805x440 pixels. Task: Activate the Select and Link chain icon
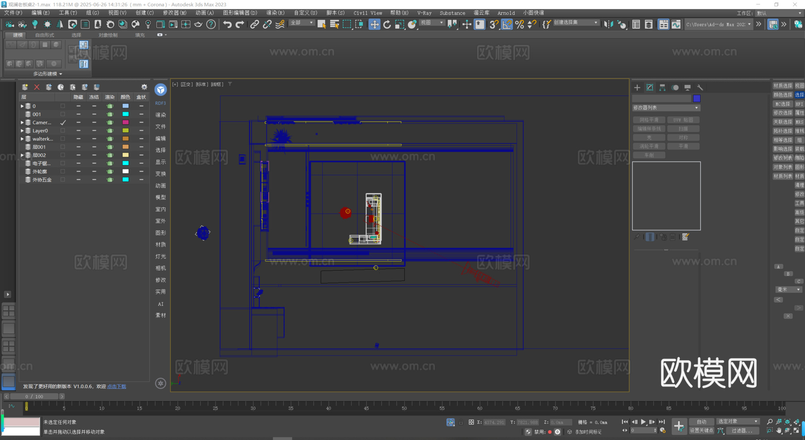254,24
